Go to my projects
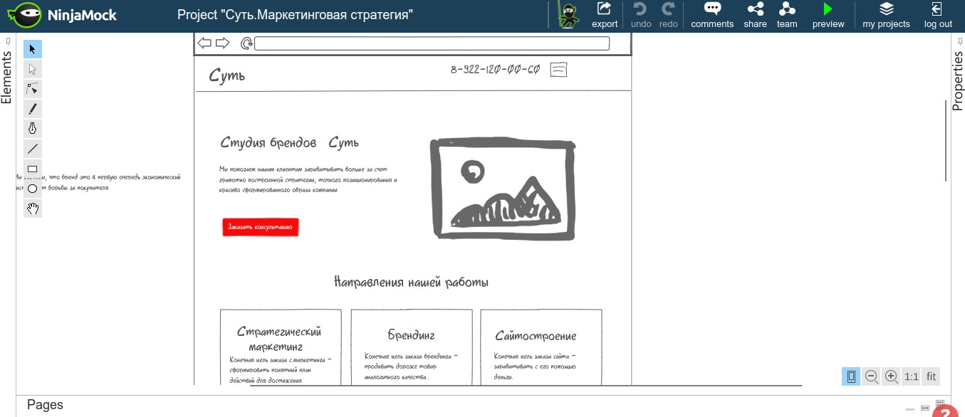The width and height of the screenshot is (965, 417). pyautogui.click(x=886, y=15)
